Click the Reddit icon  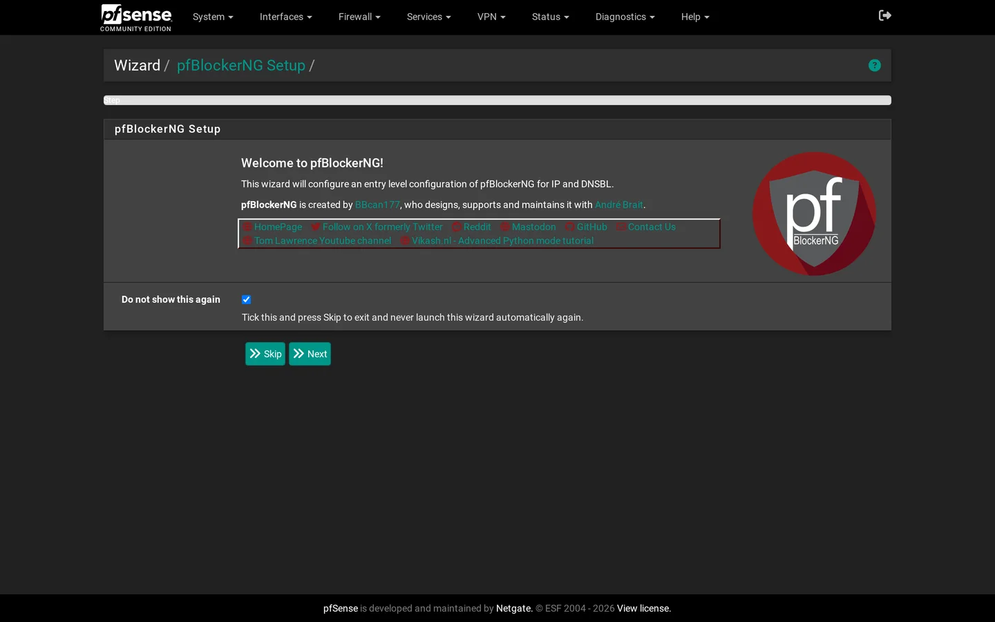pyautogui.click(x=456, y=227)
